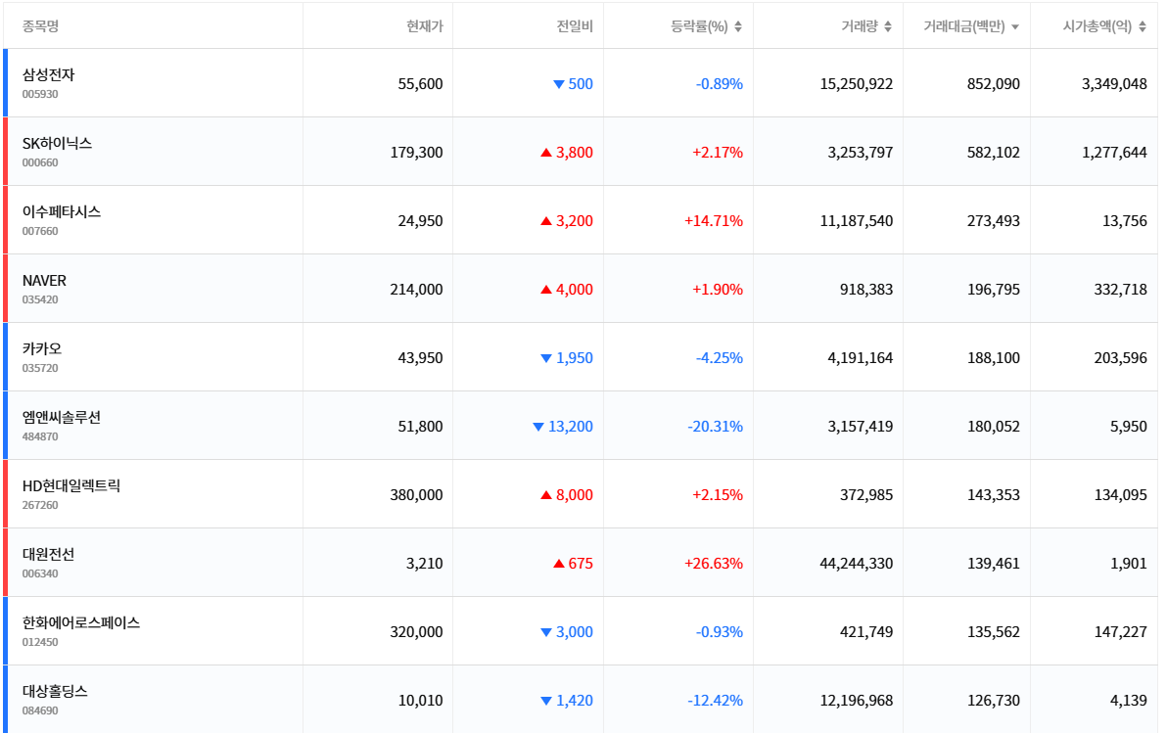Click 한화에어로스페이스 market cap 147,227
This screenshot has width=1167, height=733.
(x=1121, y=632)
